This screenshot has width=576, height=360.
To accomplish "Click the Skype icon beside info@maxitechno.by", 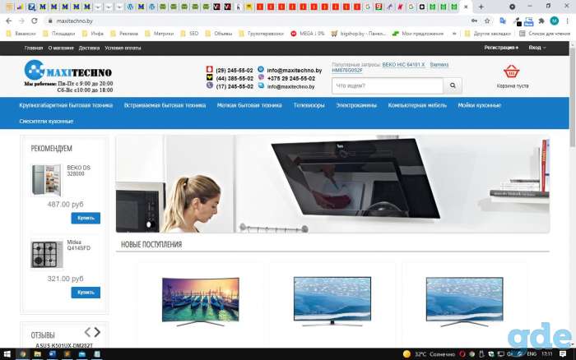I will point(261,85).
